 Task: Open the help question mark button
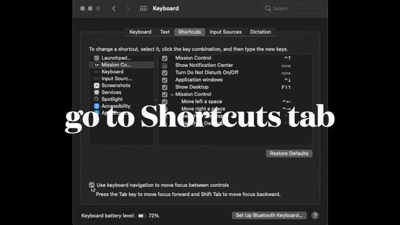(x=315, y=216)
